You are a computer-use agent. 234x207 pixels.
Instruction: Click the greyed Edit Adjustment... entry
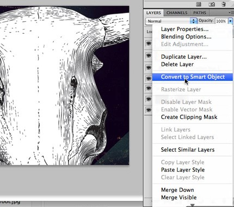coord(193,44)
